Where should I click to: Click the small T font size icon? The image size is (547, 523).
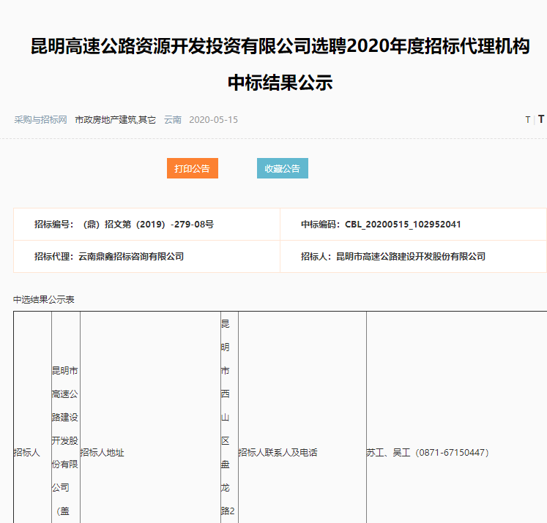(527, 120)
